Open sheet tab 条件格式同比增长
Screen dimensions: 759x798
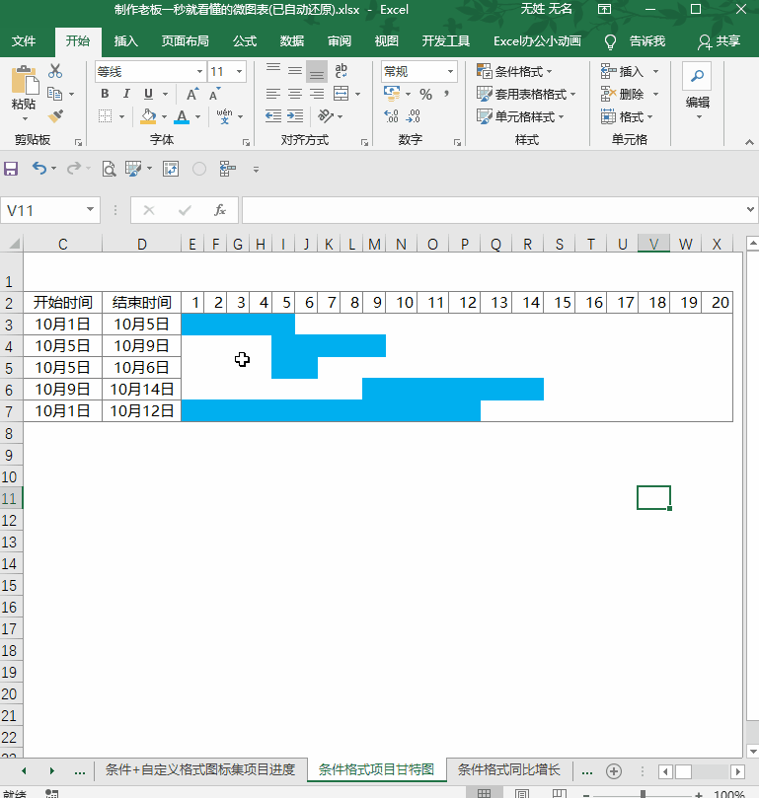[x=508, y=769]
